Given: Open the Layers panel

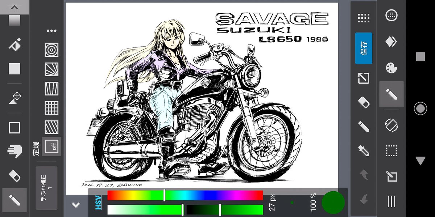Looking at the screenshot, I should [x=391, y=42].
